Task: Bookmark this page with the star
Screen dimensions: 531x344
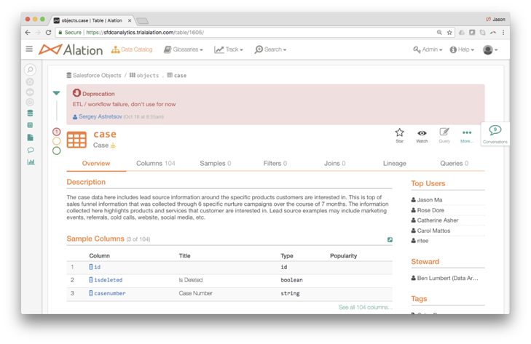Action: click(x=449, y=33)
